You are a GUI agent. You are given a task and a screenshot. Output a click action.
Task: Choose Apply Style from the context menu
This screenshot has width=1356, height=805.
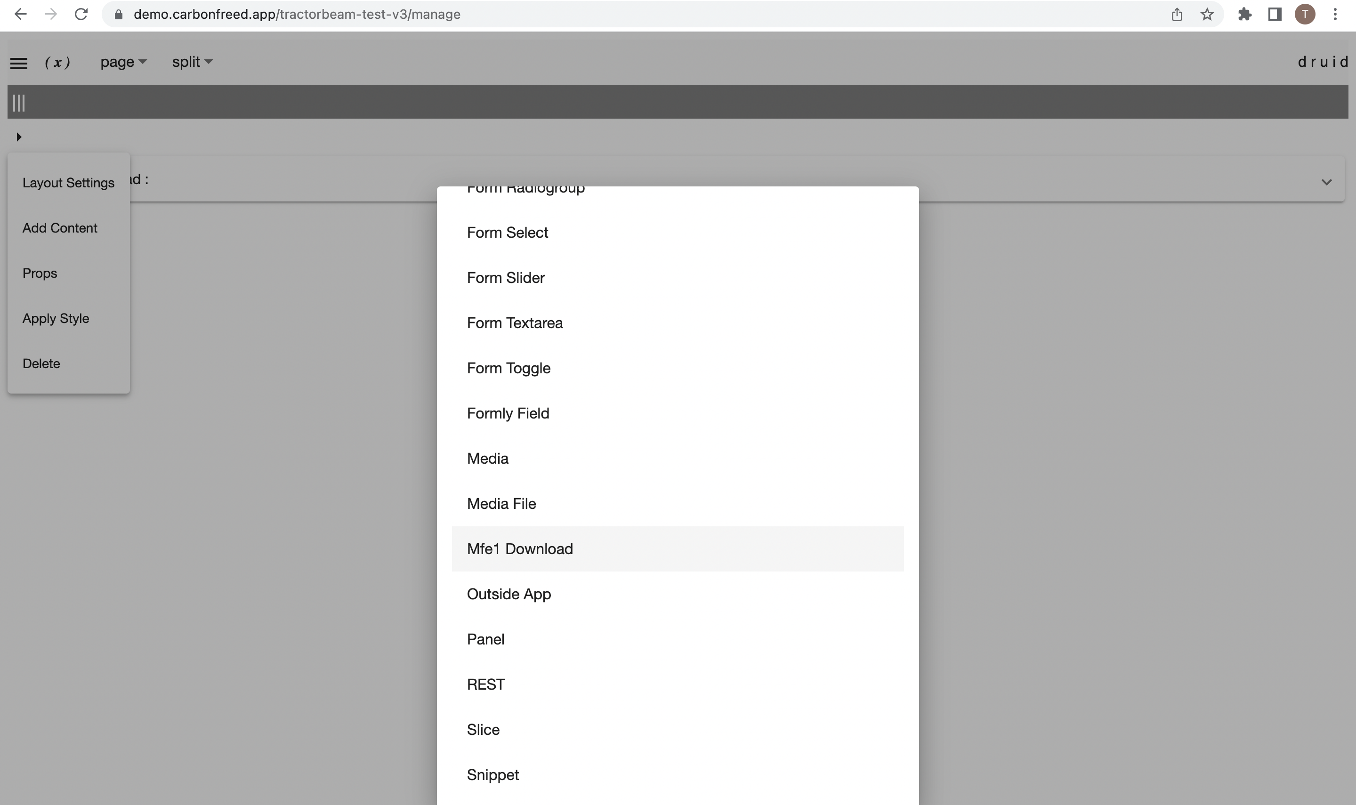pyautogui.click(x=56, y=318)
